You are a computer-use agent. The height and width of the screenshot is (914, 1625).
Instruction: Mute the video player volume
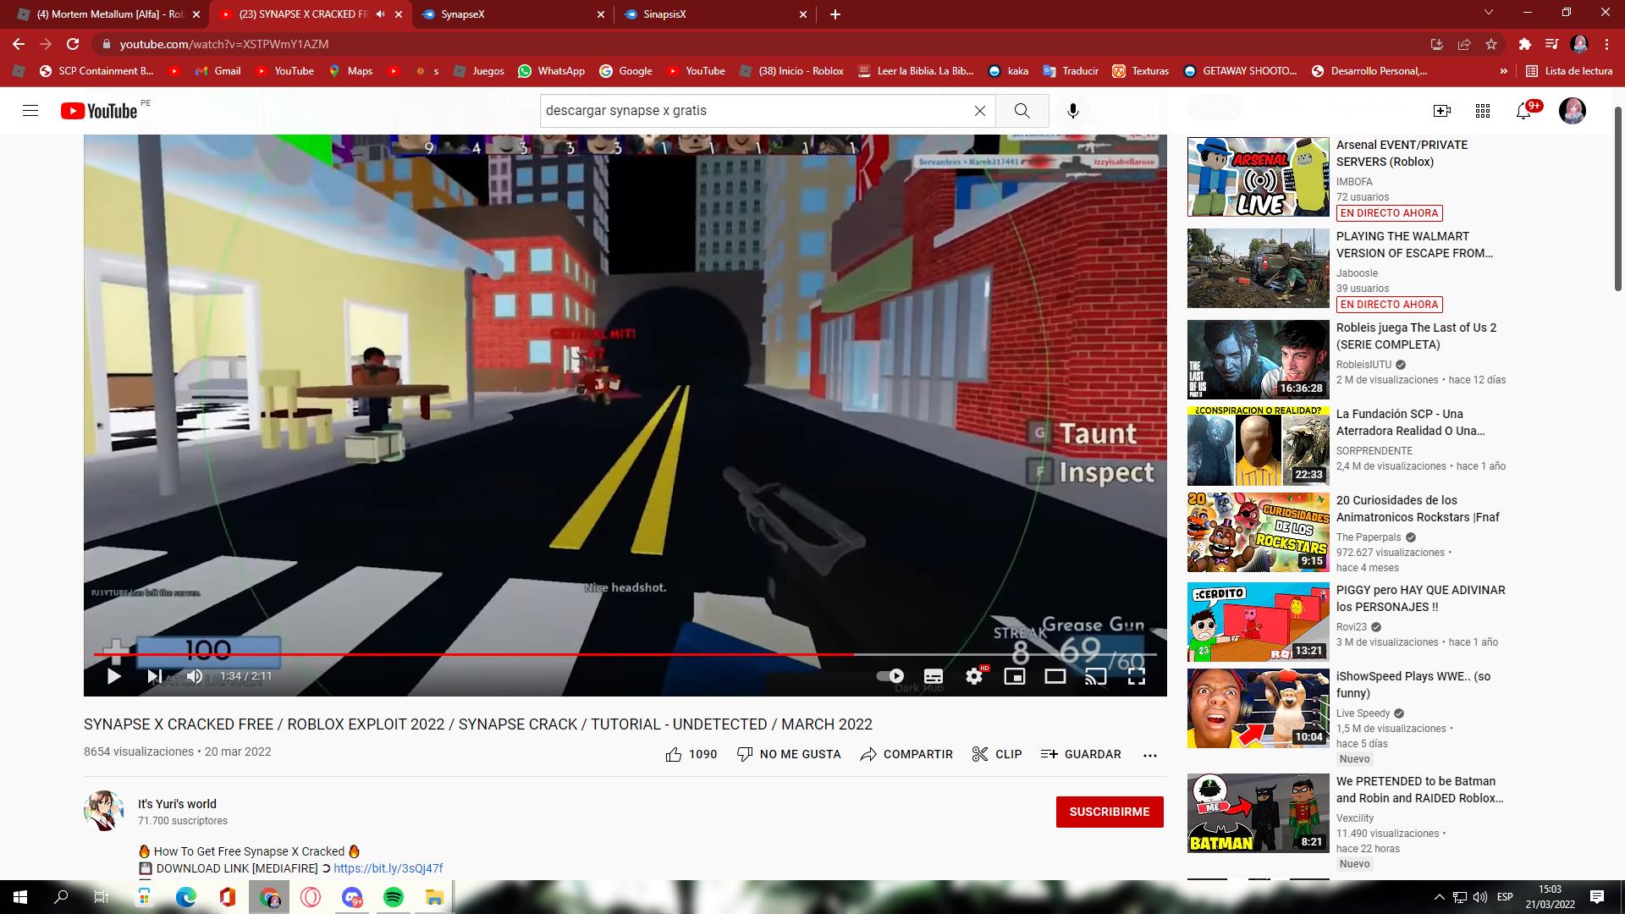195,676
